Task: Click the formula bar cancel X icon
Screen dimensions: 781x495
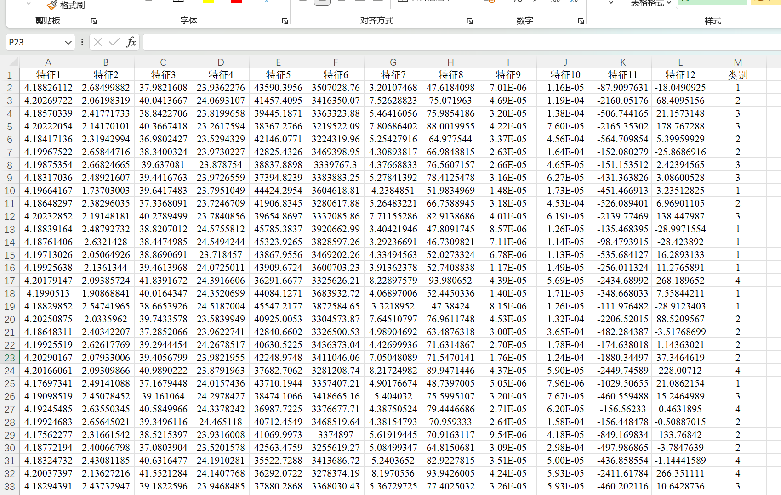Action: [98, 42]
